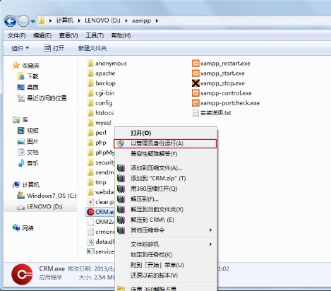The width and height of the screenshot is (331, 291).
Task: Select xampp-portcheck.exe file
Action: [226, 103]
